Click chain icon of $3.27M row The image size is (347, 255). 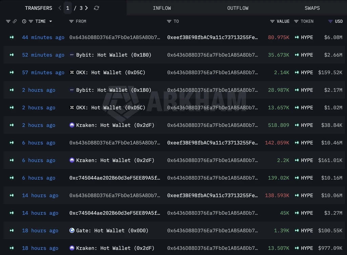click(12, 213)
